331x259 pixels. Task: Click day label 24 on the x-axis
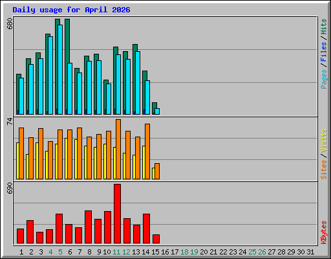(x=242, y=252)
